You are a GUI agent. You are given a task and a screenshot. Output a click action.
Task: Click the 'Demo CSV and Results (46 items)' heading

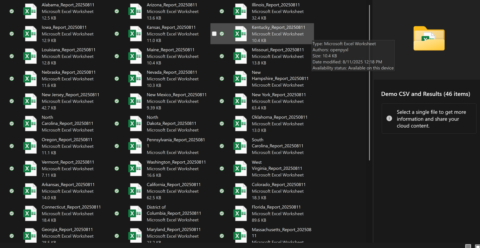coord(426,94)
